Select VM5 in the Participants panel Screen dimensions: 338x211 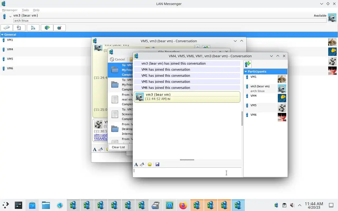(265, 107)
